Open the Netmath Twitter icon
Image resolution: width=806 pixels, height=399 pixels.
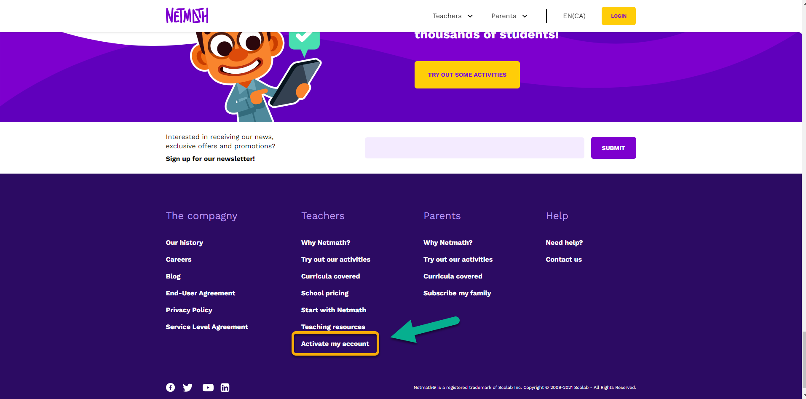[x=188, y=388]
